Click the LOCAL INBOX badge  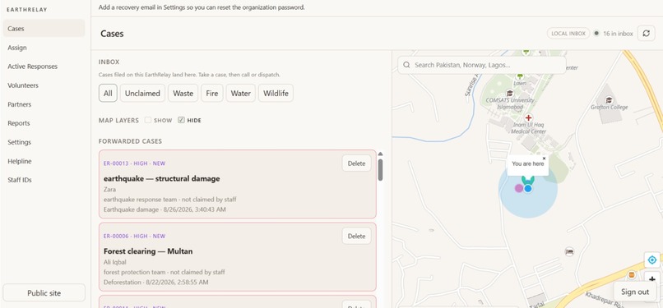click(568, 34)
